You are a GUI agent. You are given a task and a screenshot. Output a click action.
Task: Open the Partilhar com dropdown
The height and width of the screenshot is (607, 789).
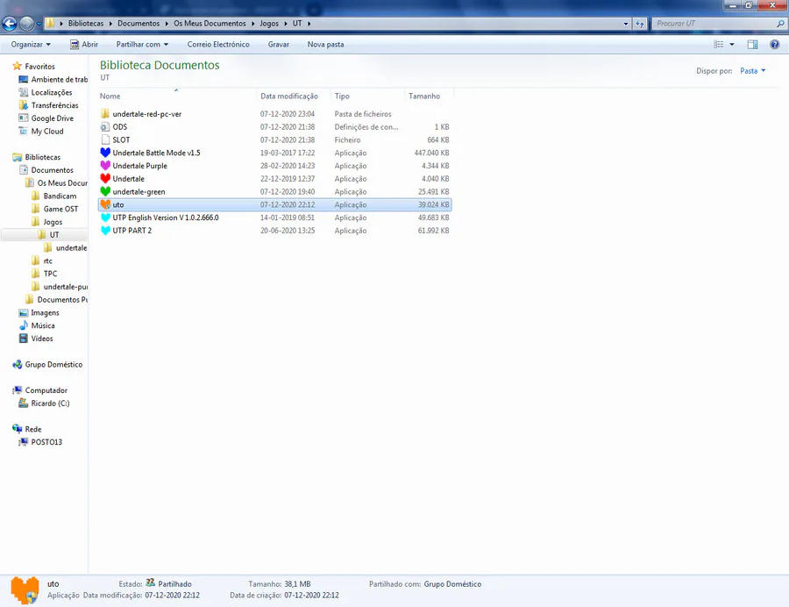[142, 44]
